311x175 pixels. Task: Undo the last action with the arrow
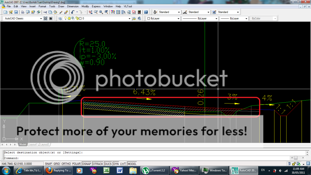[x=73, y=12]
